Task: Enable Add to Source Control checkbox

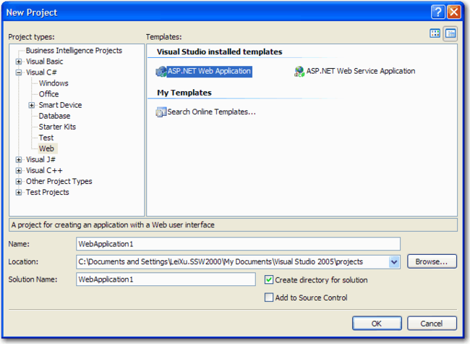Action: coord(269,298)
